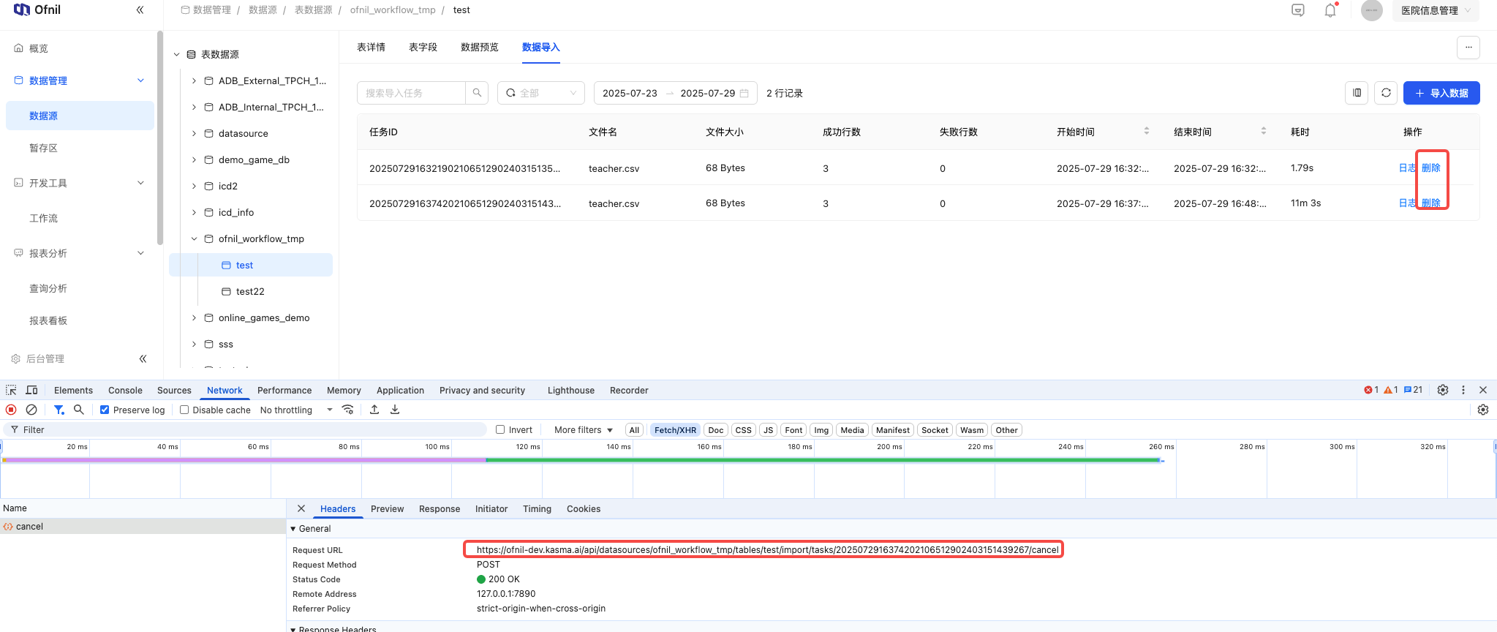Image resolution: width=1497 pixels, height=632 pixels.
Task: Delete the task that took 11m 3s
Action: click(1431, 203)
